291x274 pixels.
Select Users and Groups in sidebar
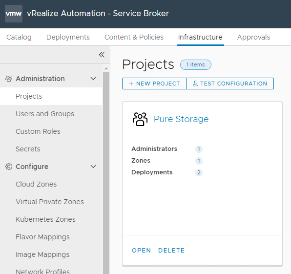pos(45,114)
